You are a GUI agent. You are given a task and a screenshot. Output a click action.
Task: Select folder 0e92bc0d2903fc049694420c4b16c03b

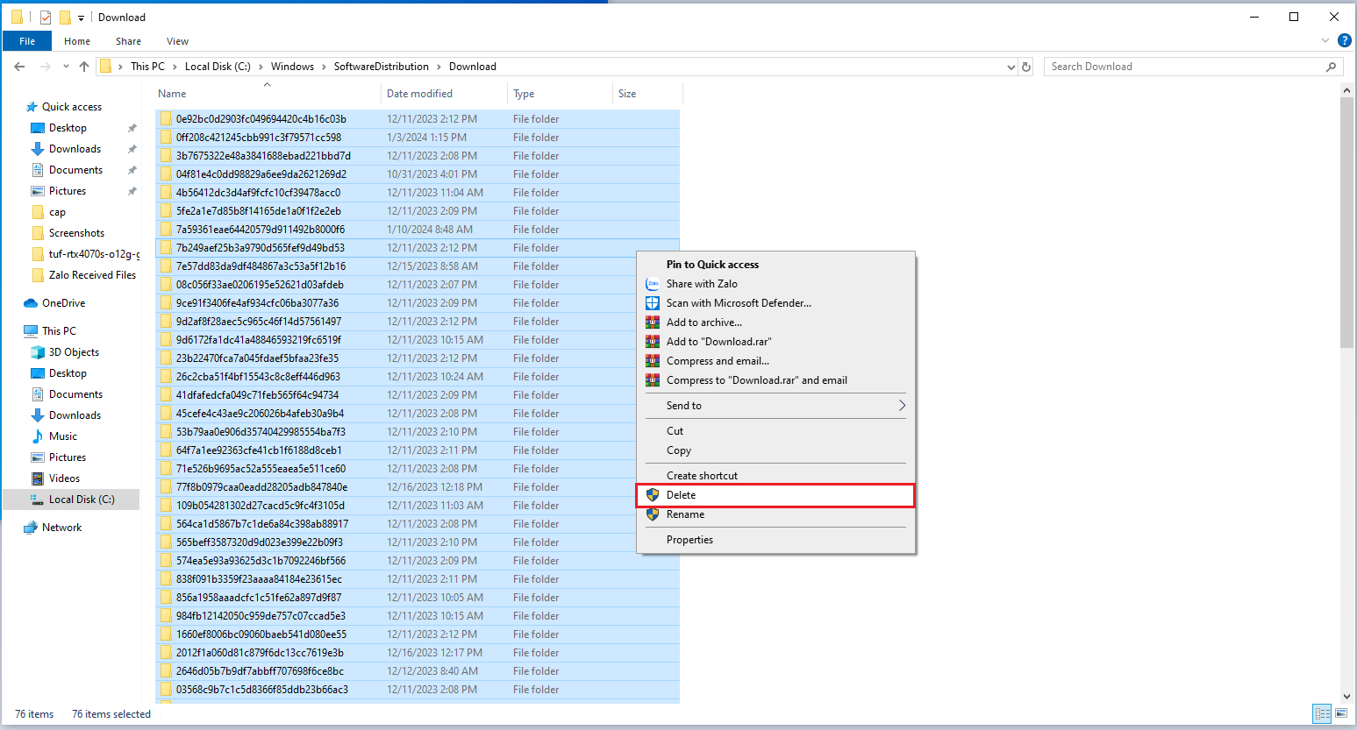pyautogui.click(x=418, y=119)
